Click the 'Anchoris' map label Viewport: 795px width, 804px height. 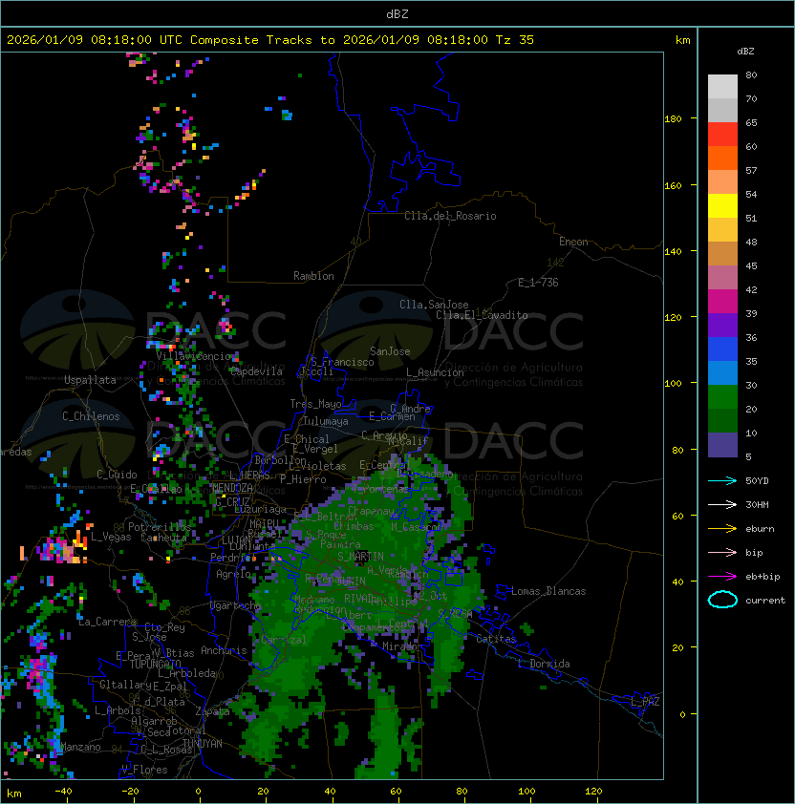tap(224, 650)
